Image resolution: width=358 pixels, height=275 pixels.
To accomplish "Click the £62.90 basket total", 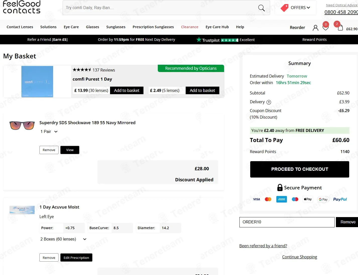I will click(x=352, y=29).
